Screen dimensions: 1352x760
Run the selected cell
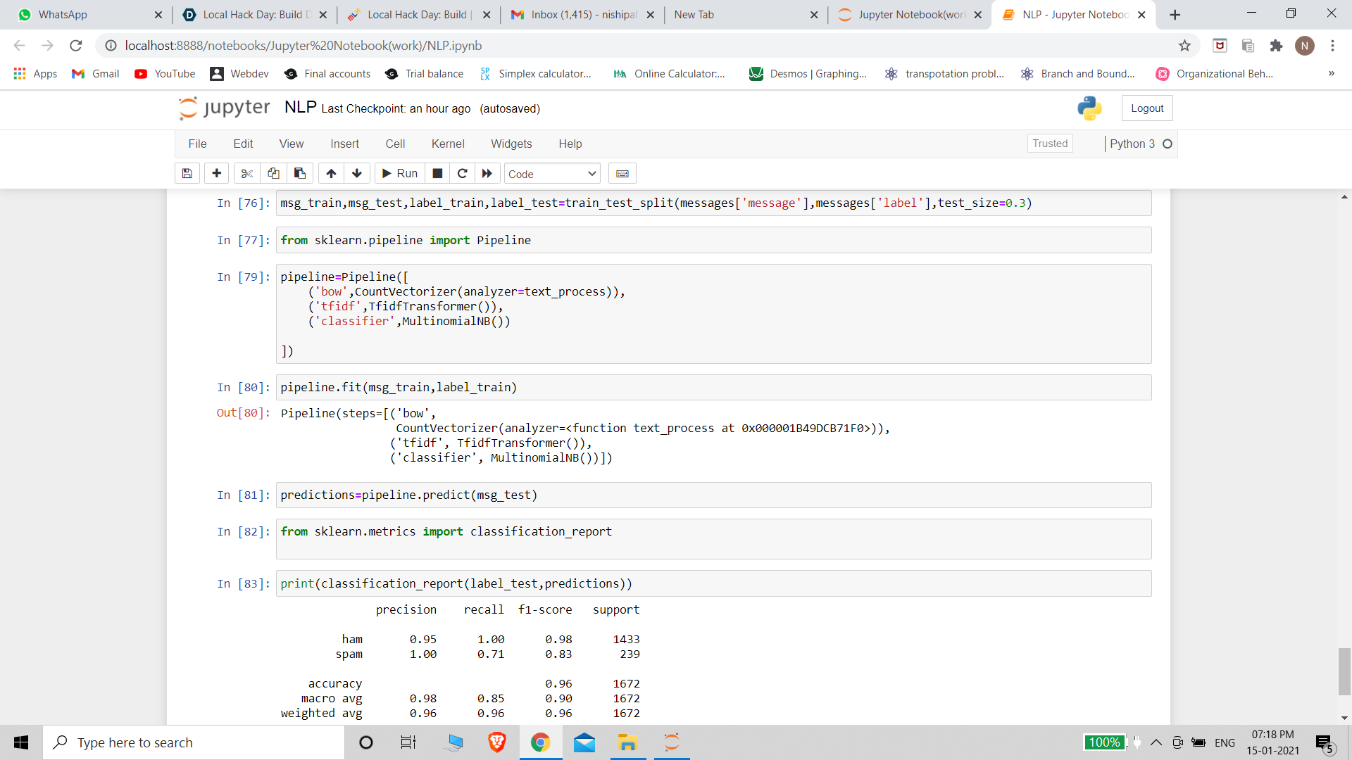pyautogui.click(x=399, y=173)
